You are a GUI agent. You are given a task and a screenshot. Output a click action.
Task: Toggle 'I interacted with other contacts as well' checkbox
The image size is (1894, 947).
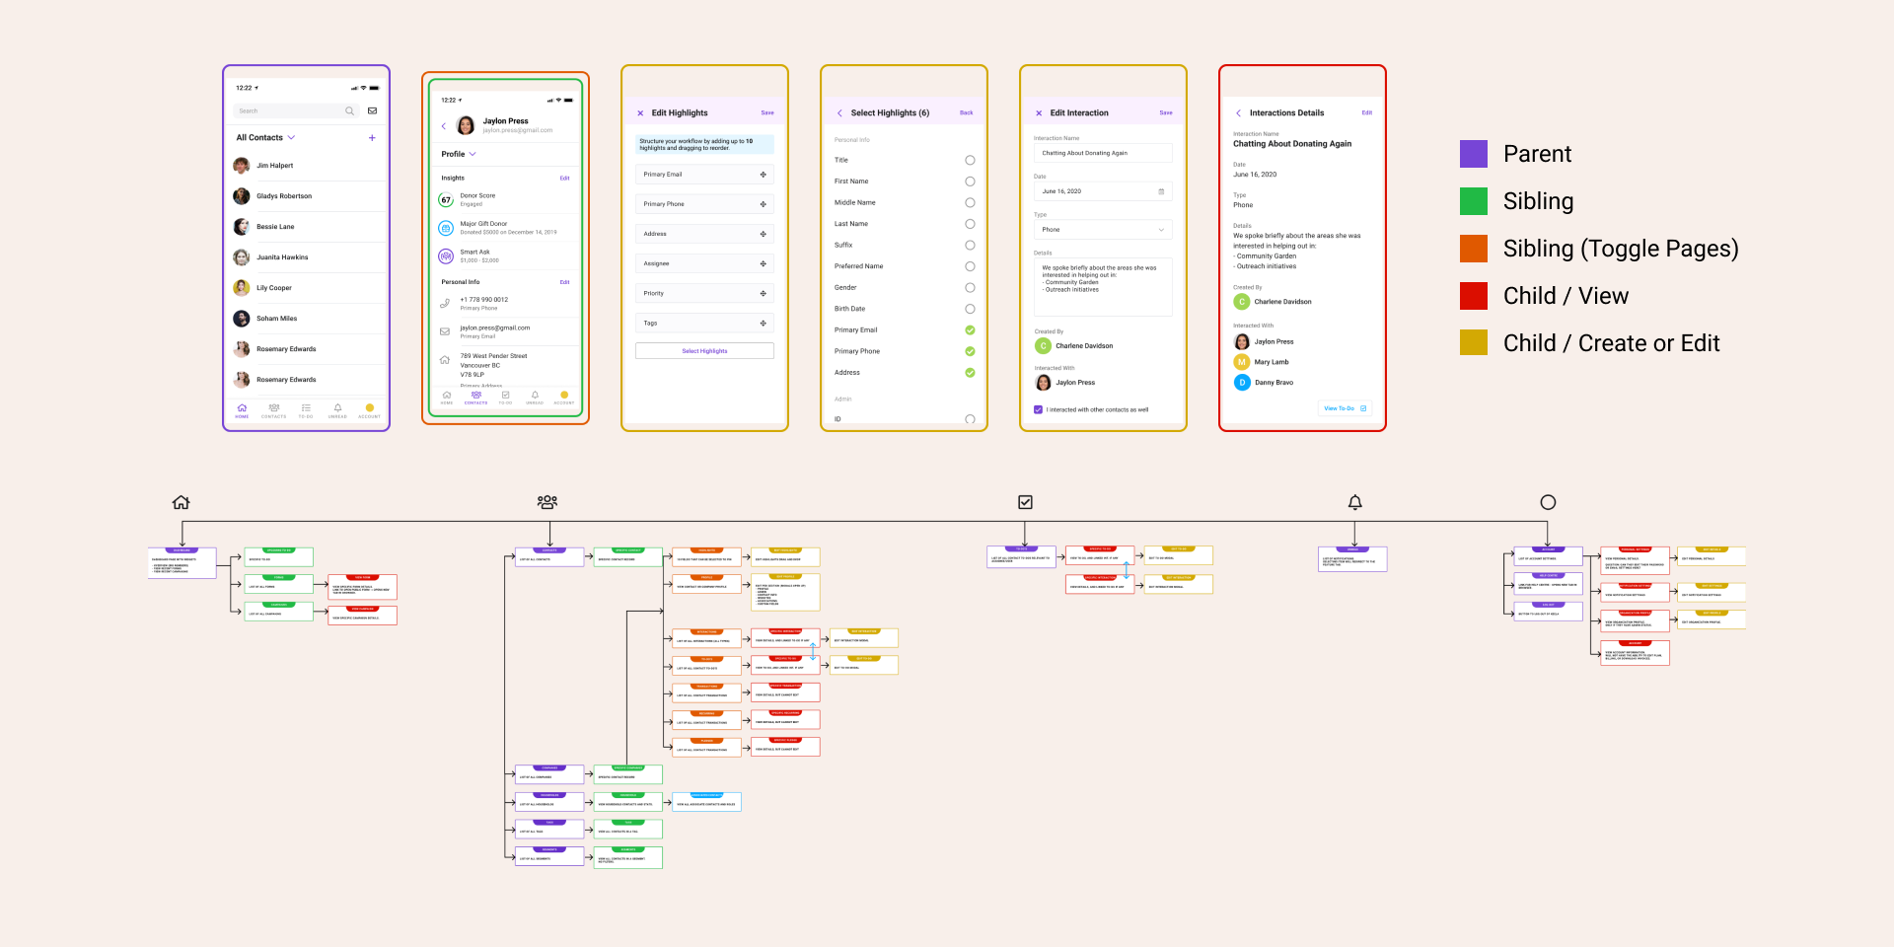tap(1038, 409)
